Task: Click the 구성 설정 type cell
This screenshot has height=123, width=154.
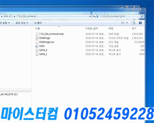Action: point(113,46)
